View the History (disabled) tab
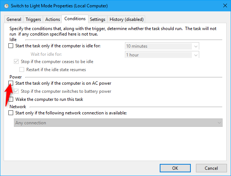The height and width of the screenshot is (176, 231). (x=126, y=19)
